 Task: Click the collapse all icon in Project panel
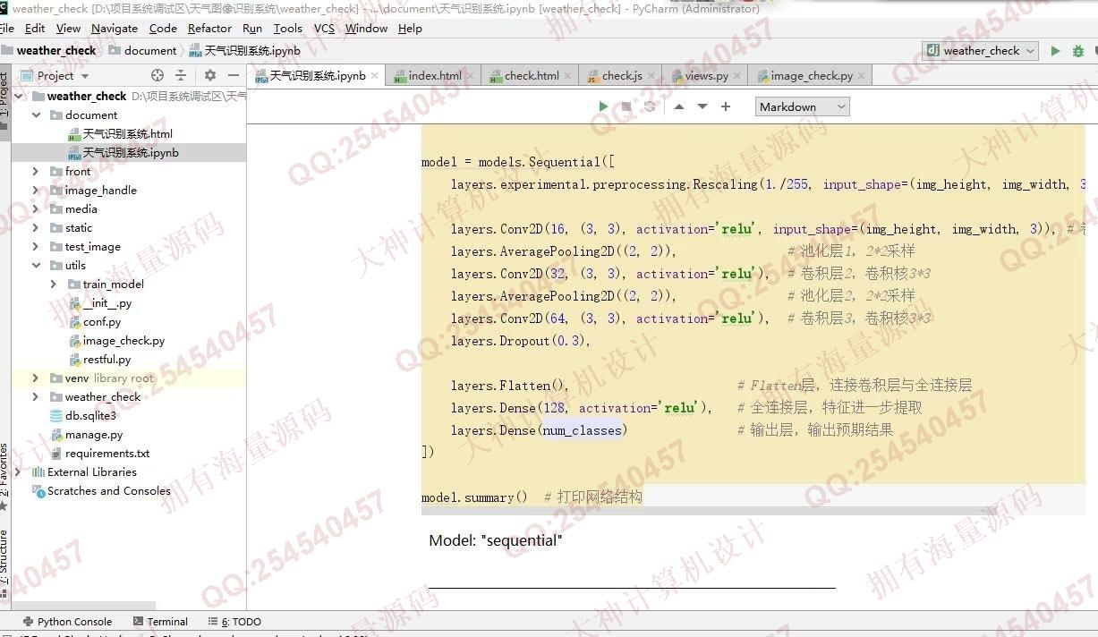181,76
